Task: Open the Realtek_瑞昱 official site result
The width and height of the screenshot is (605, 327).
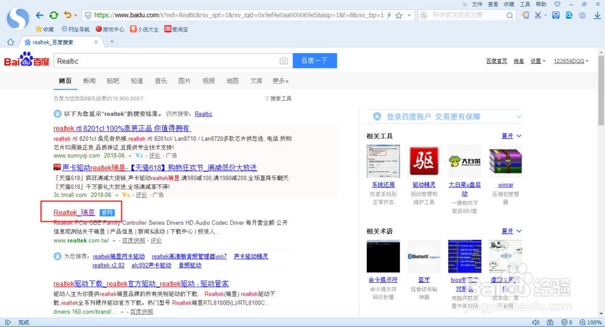Action: (74, 213)
